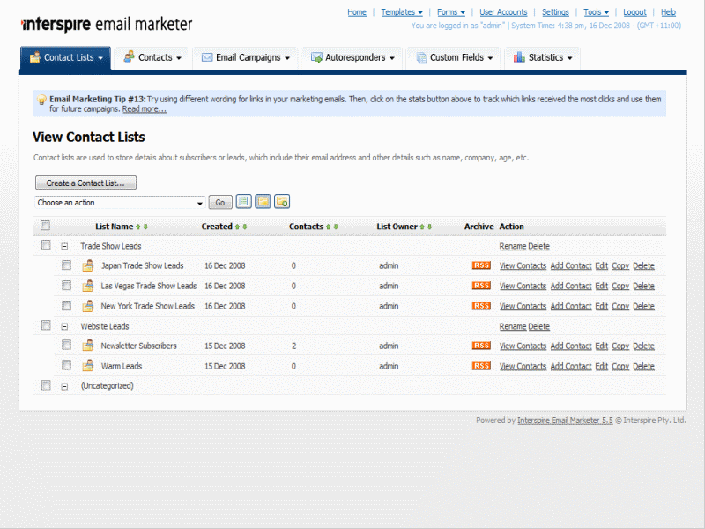Collapse the Website Leads folder
The height and width of the screenshot is (529, 705).
point(64,326)
